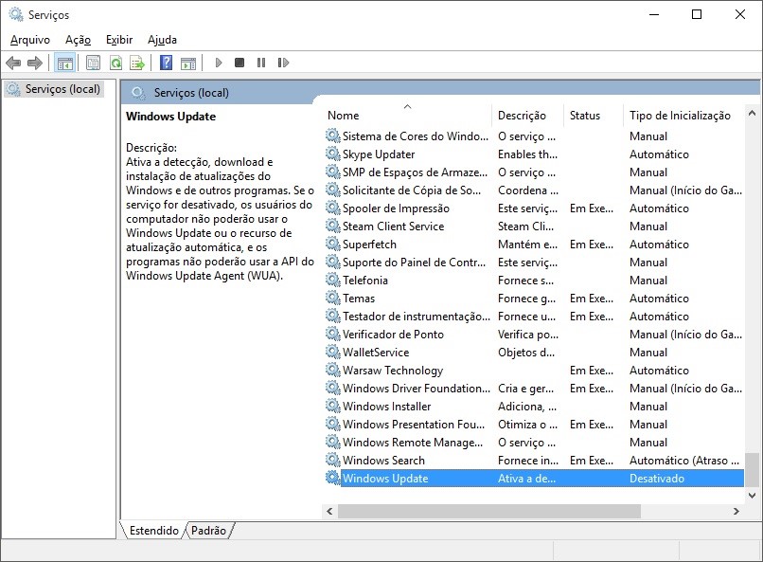The height and width of the screenshot is (562, 763).
Task: Select Serviços (local) in the left tree
Action: (62, 89)
